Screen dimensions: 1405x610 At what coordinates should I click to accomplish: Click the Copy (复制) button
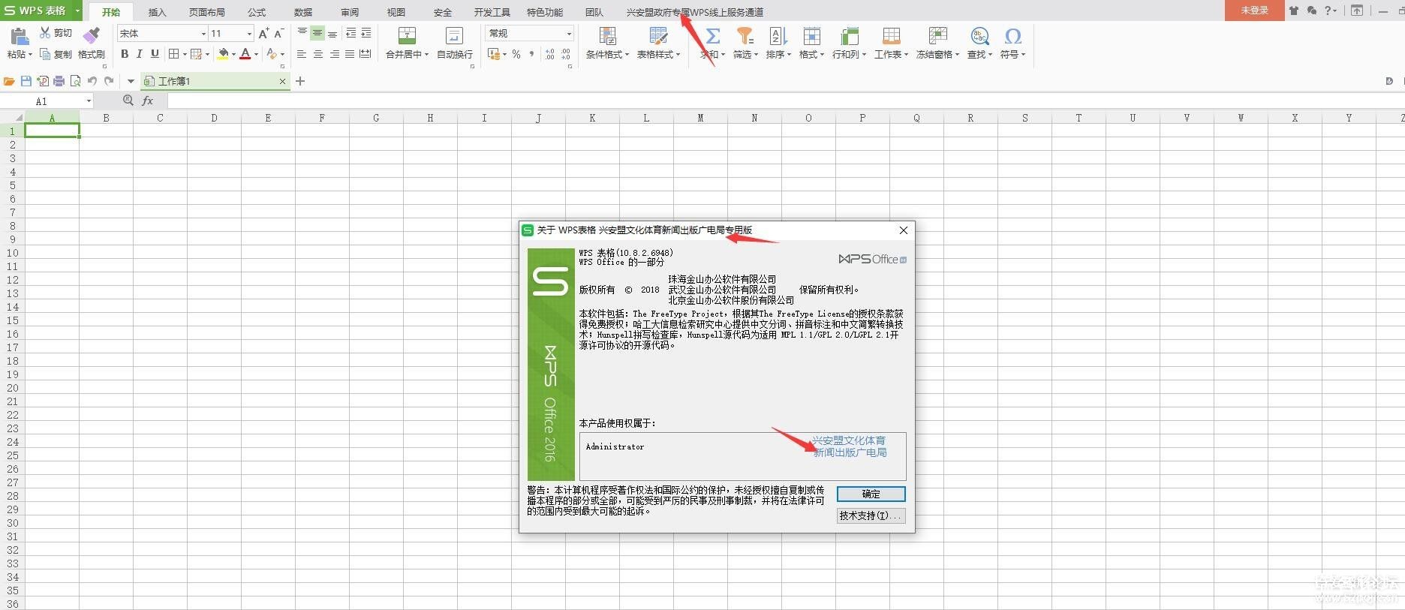pyautogui.click(x=56, y=54)
